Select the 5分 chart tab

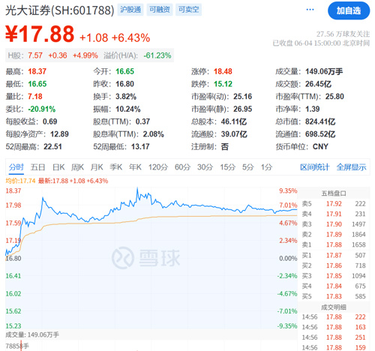tap(248, 167)
